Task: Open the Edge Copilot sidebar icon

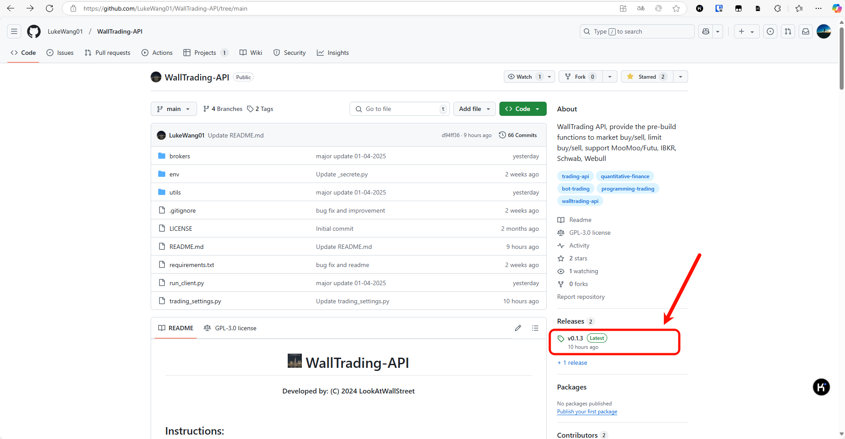Action: 837,8
